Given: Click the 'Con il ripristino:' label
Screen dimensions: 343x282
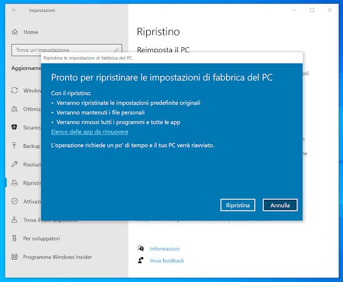Looking at the screenshot, I should 71,93.
